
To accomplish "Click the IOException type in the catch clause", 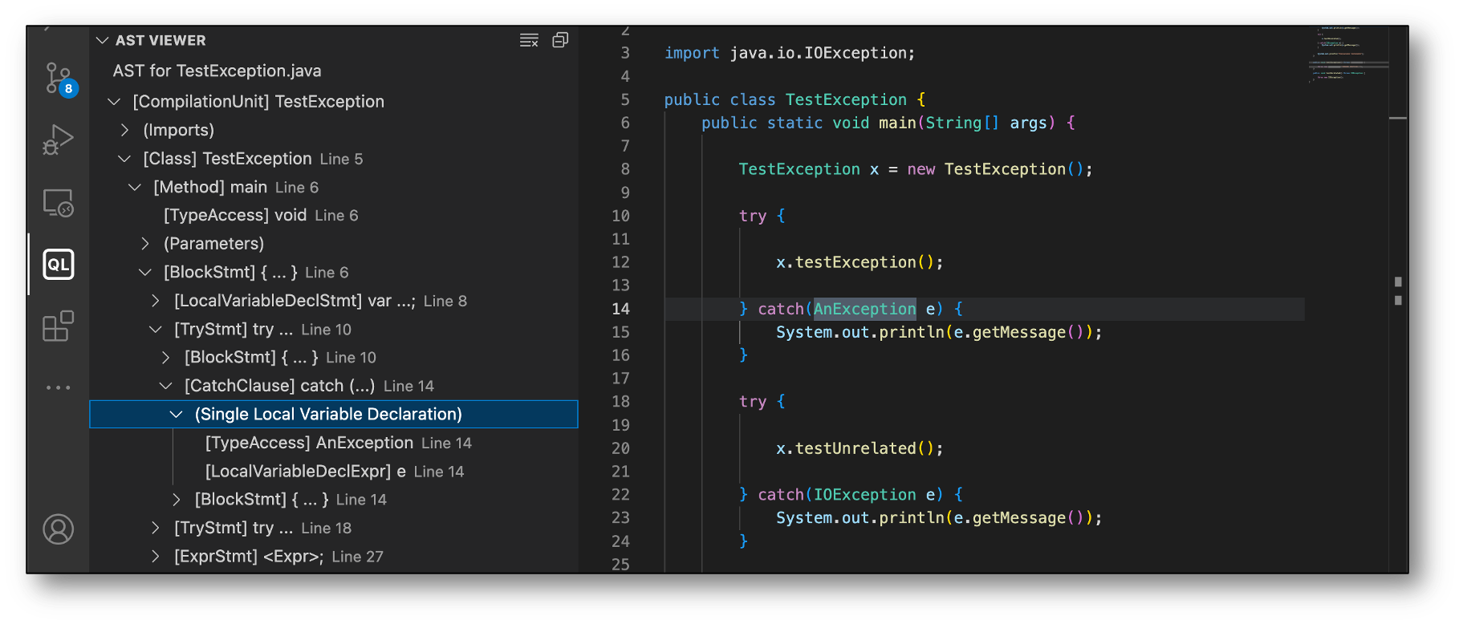I will click(864, 495).
